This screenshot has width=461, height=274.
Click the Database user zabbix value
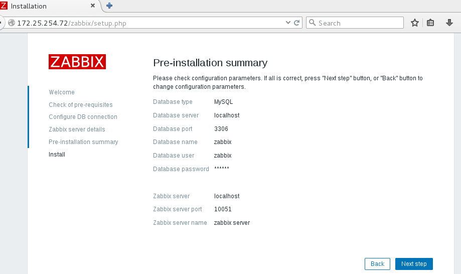coord(223,156)
